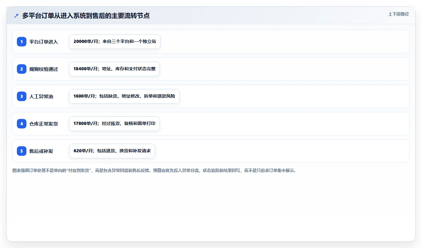Select the 平台订单进入 step label

pos(44,42)
